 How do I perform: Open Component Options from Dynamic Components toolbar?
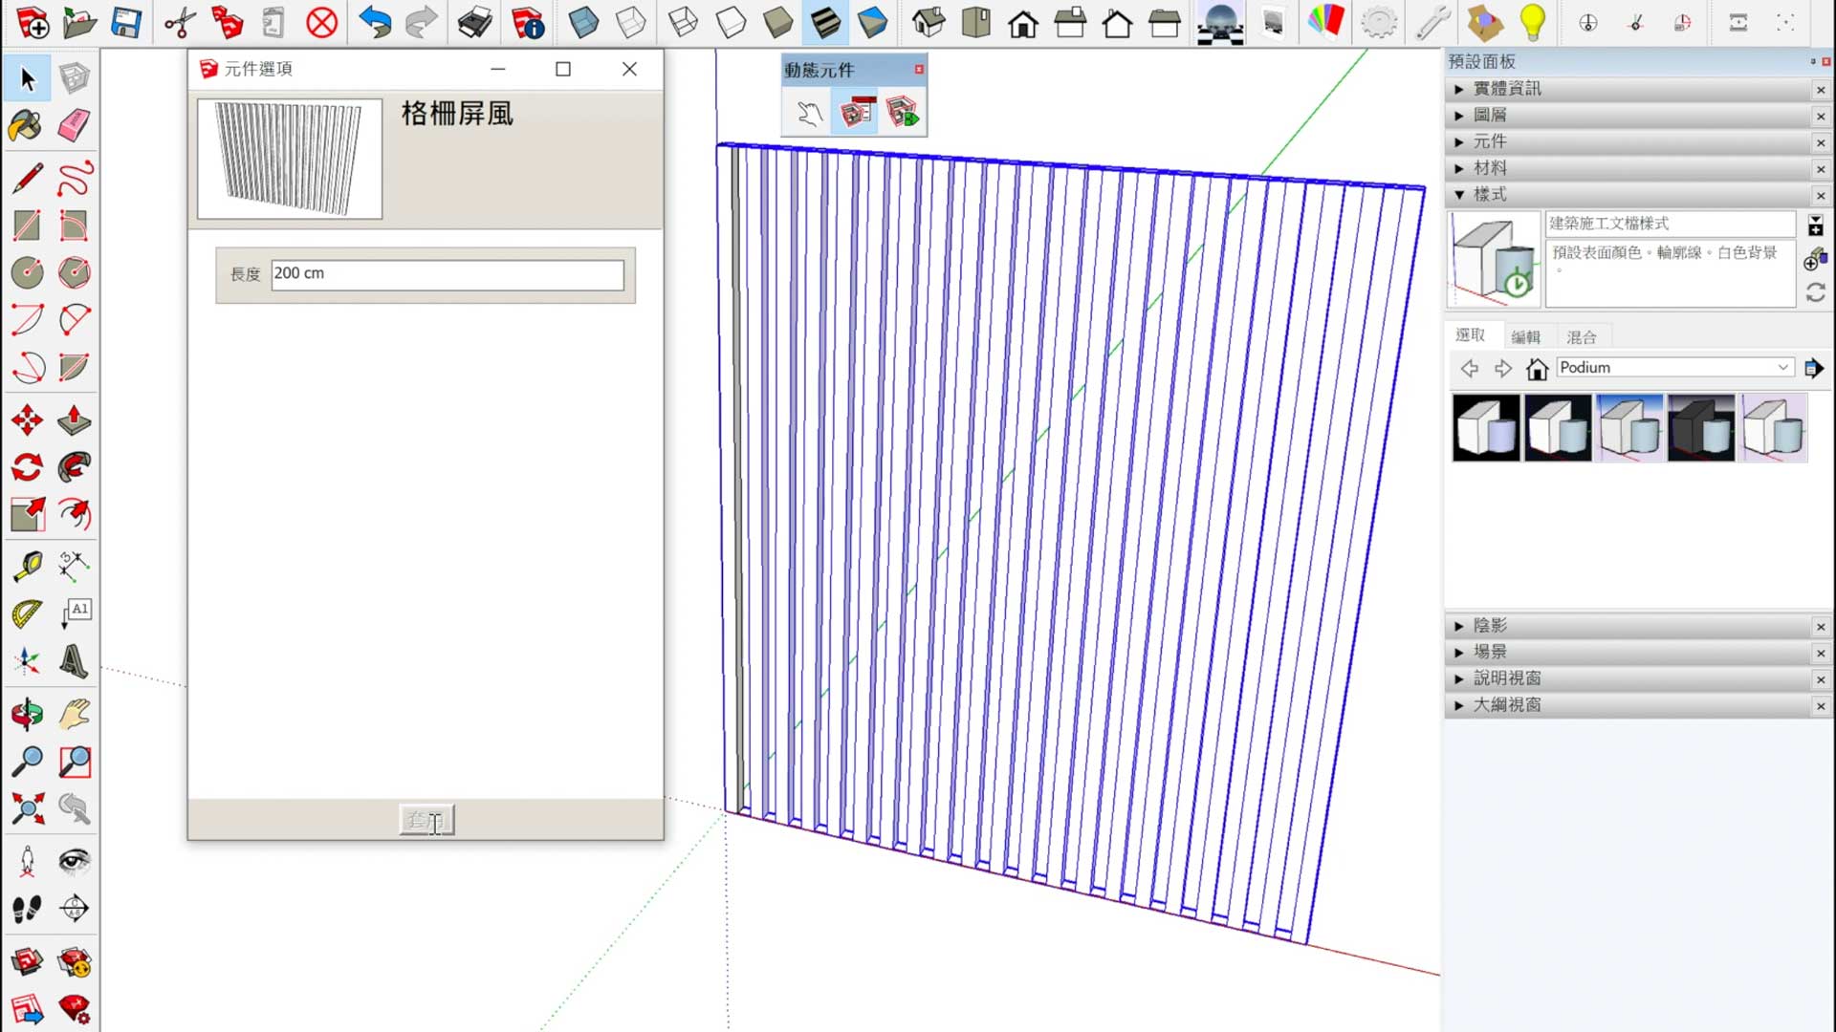point(856,114)
